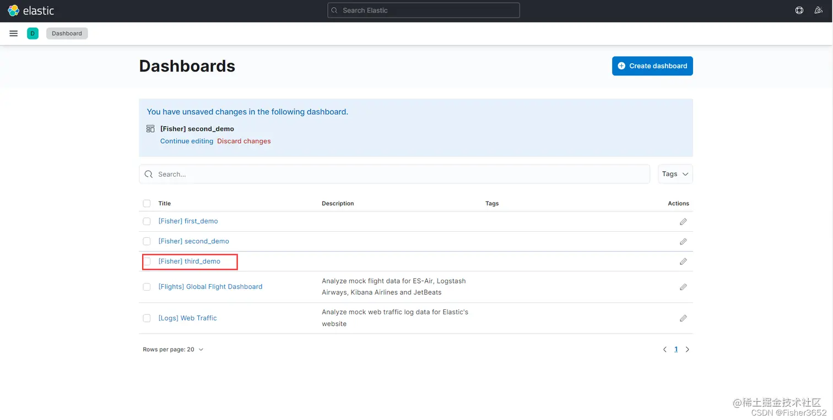Select page 1 in pagination
Image resolution: width=833 pixels, height=420 pixels.
676,350
